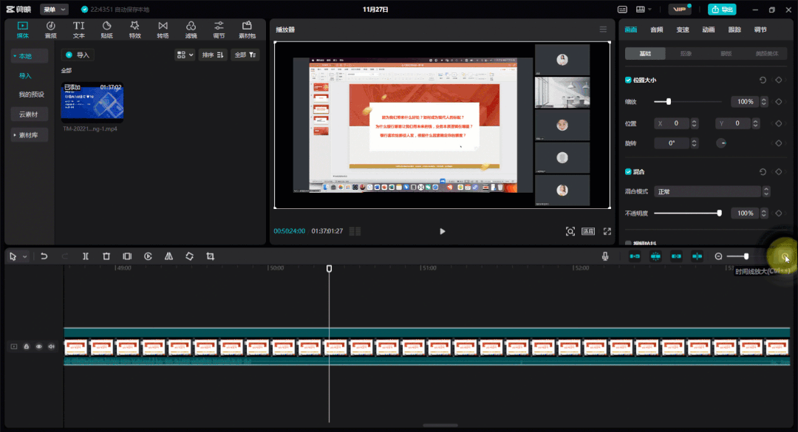Screen dimensions: 798x432
Task: Open the 素材包 material pack tab
Action: click(247, 30)
